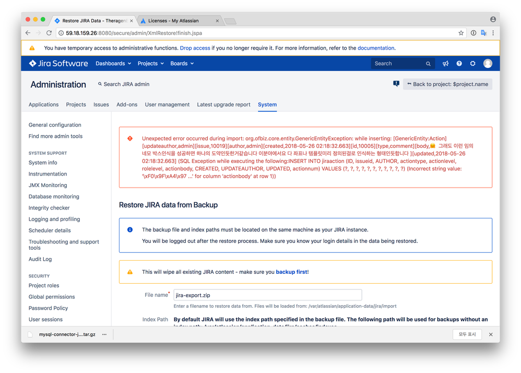Image resolution: width=521 pixels, height=373 pixels.
Task: Open System info in sidebar
Action: (43, 162)
